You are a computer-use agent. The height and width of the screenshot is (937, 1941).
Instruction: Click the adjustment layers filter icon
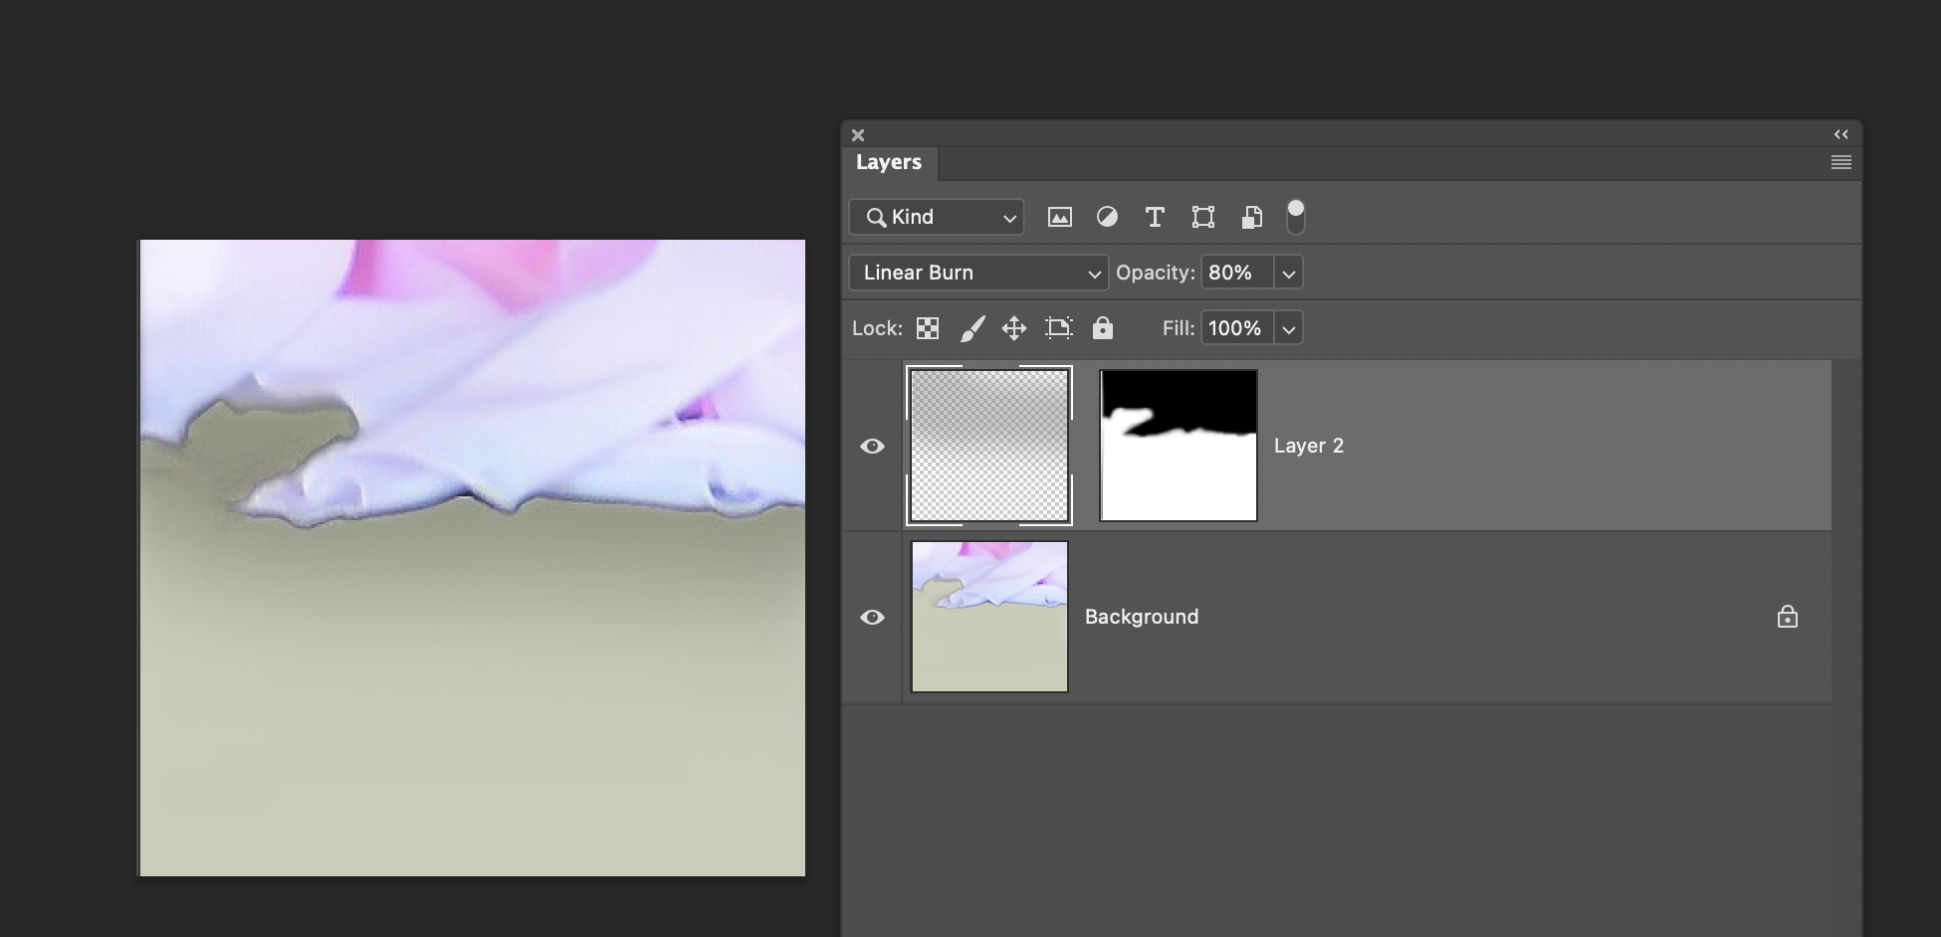click(1107, 217)
